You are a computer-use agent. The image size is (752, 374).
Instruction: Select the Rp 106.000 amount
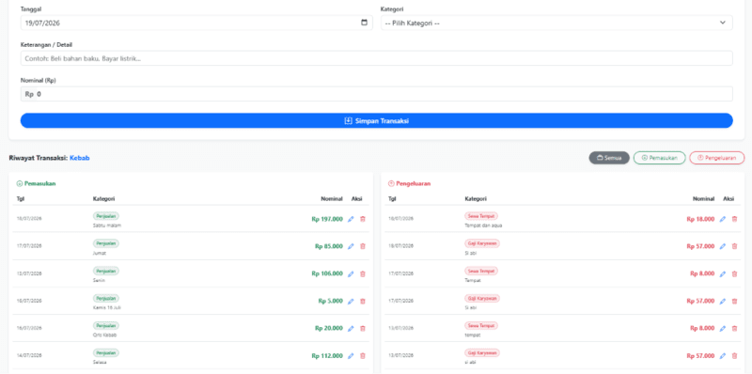tap(327, 273)
